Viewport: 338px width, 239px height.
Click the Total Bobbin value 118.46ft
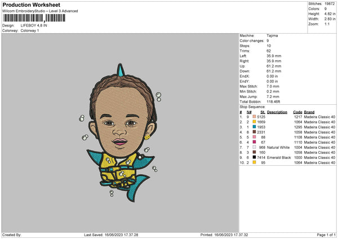273,101
